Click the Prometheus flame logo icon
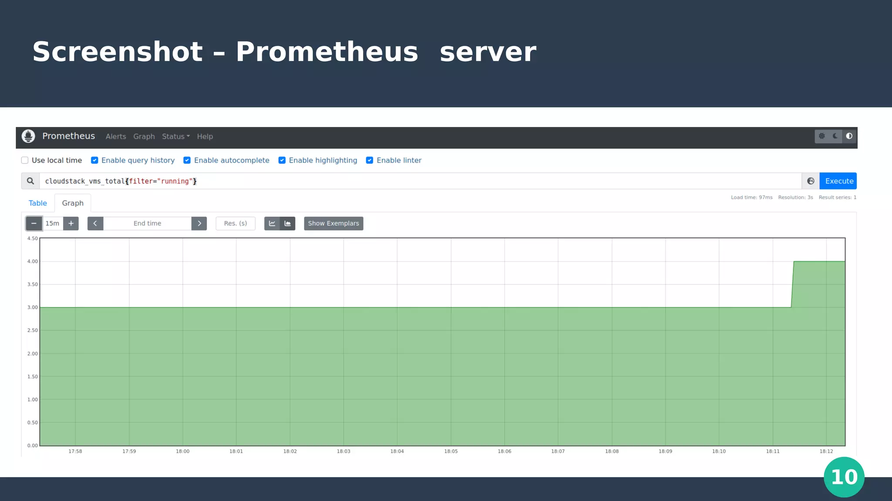Viewport: 892px width, 501px height. click(28, 136)
